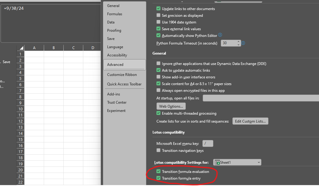The height and width of the screenshot is (186, 319).
Task: Enable Set precision as displayed
Action: (x=158, y=15)
